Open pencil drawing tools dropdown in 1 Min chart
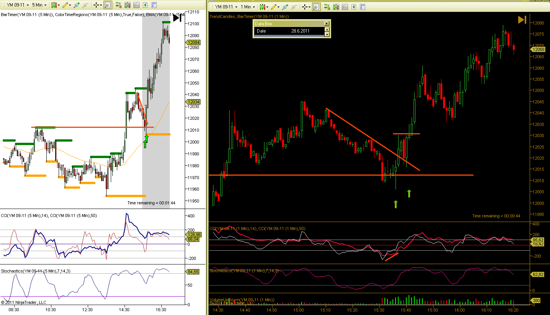 click(x=275, y=7)
